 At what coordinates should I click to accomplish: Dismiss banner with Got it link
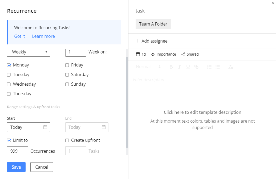point(19,36)
